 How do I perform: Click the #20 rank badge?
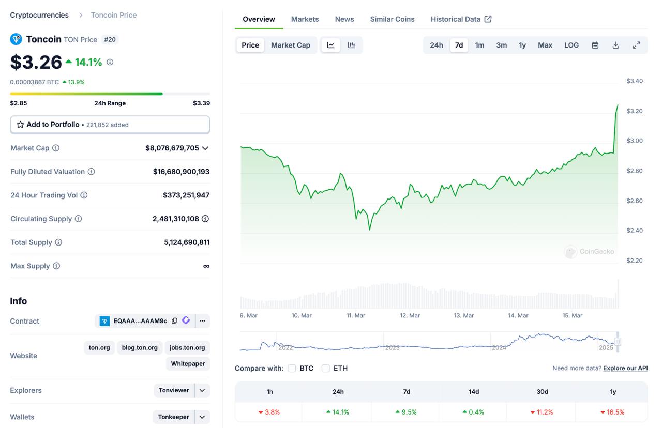[x=110, y=39]
